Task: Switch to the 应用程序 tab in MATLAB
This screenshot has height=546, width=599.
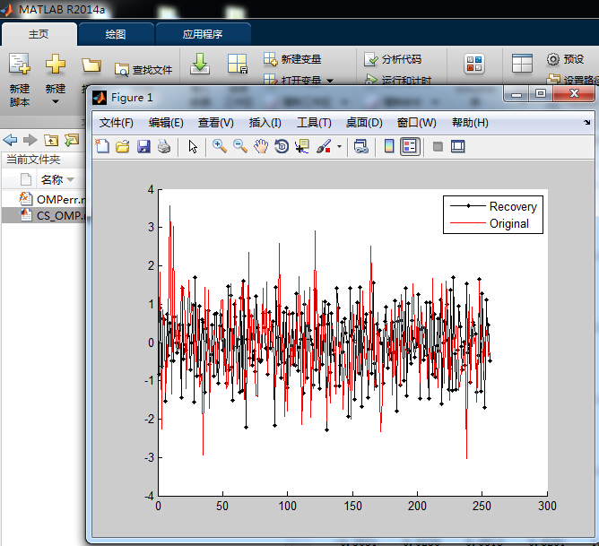Action: pyautogui.click(x=203, y=34)
